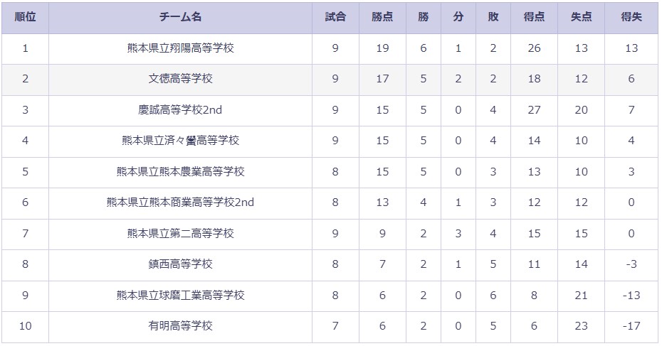The image size is (662, 346).
Task: Select the 勝 wins column header
Action: (424, 17)
